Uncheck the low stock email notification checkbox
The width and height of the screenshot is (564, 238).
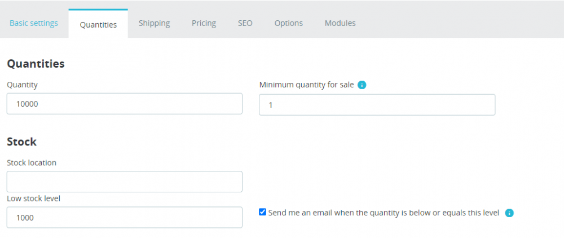(262, 213)
